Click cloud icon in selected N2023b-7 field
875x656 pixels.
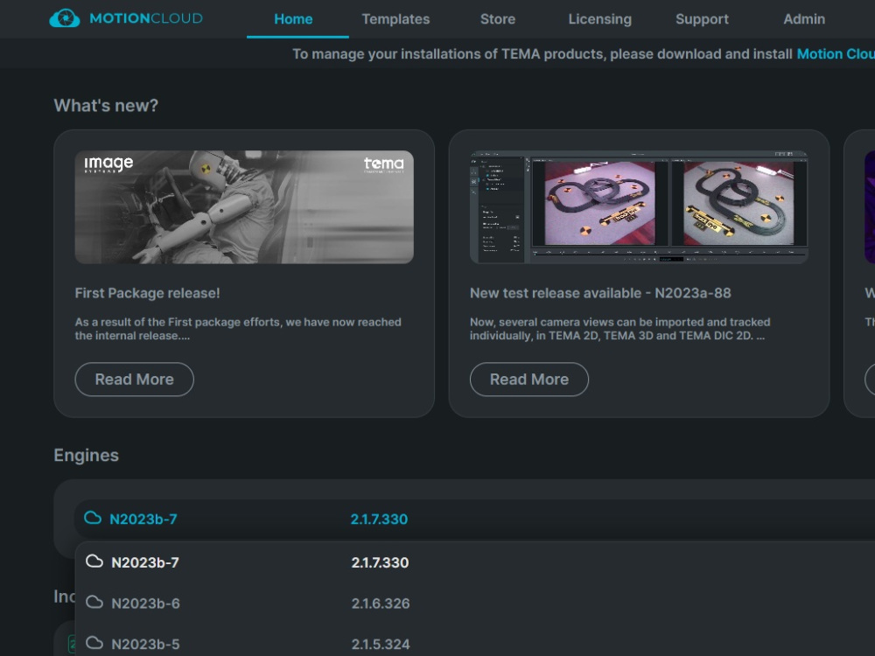click(93, 518)
